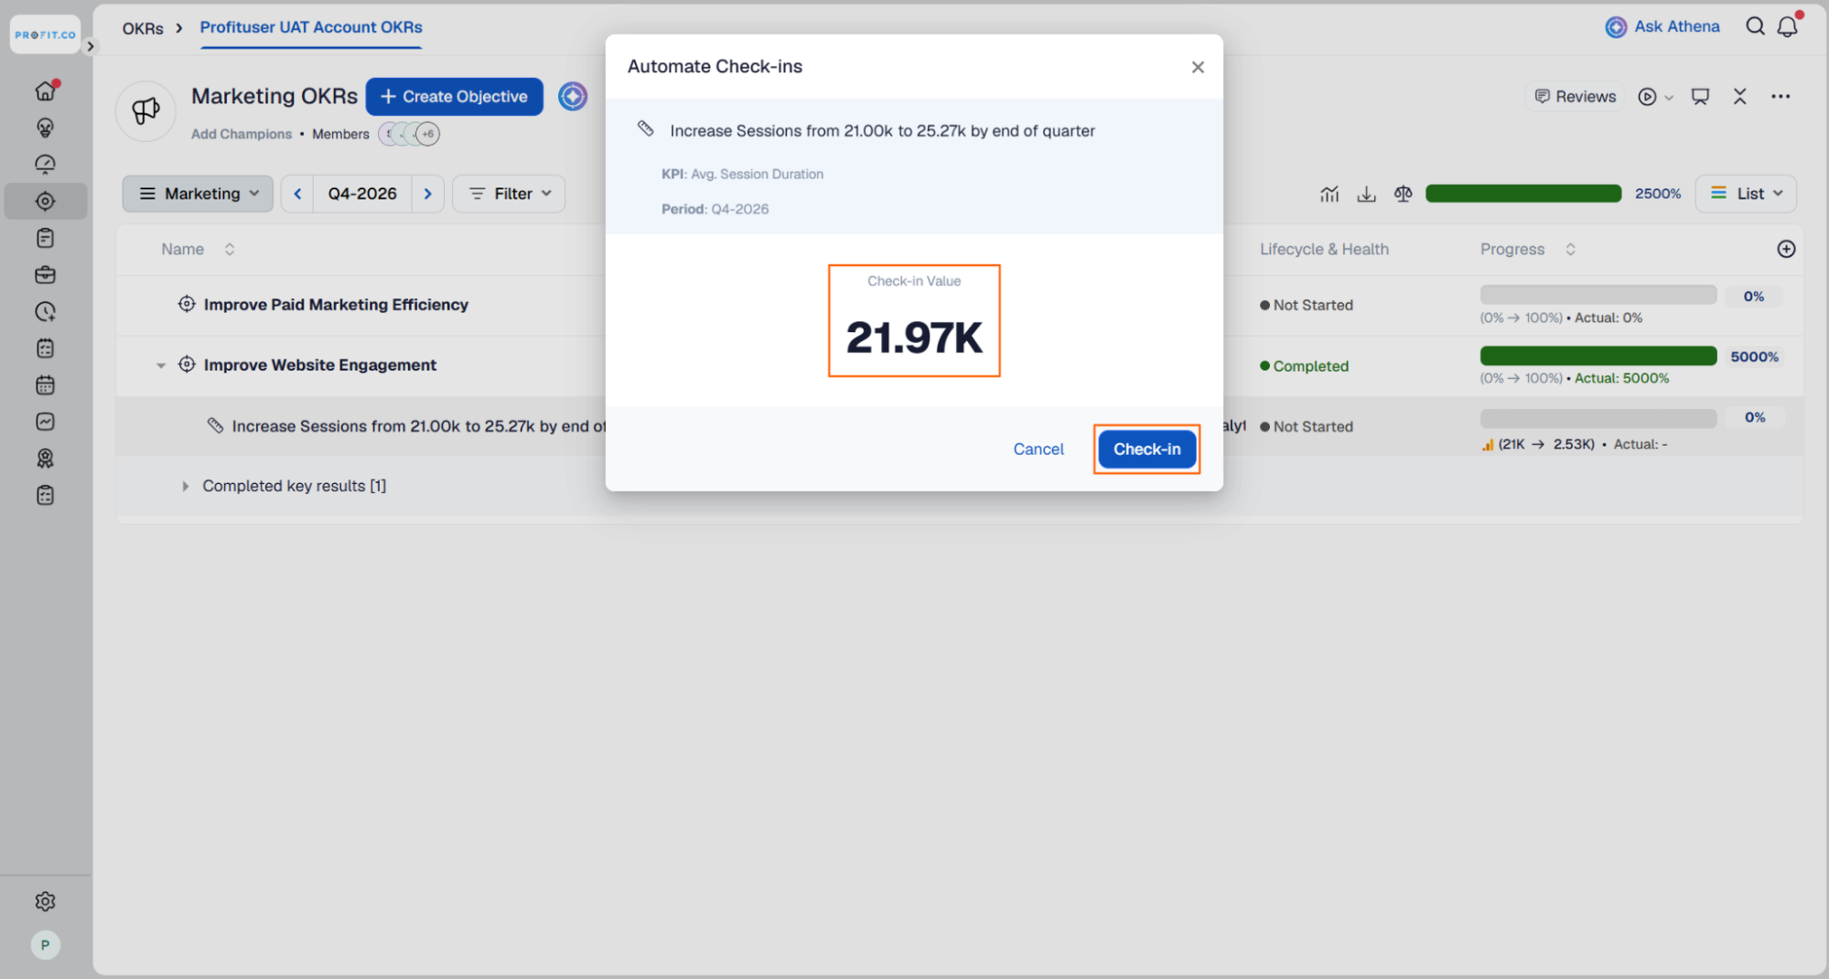Open the dashboard gauge sidebar icon
This screenshot has height=979, width=1829.
[x=45, y=164]
